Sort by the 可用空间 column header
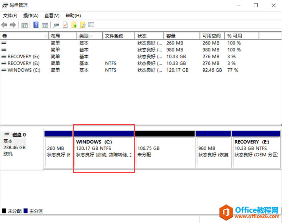The image size is (282, 223). [x=212, y=36]
